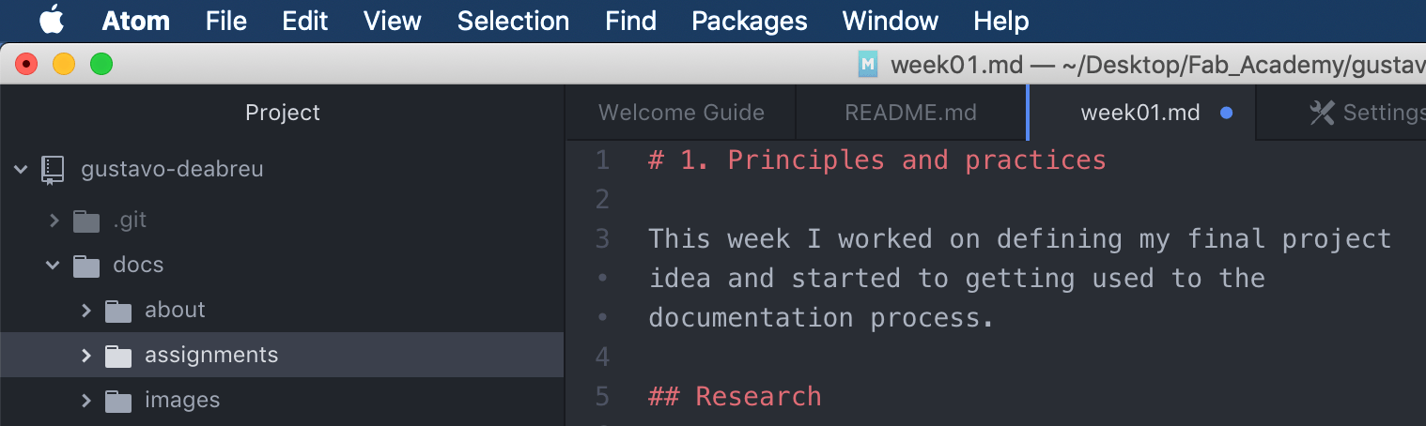This screenshot has width=1426, height=426.
Task: Click the unsaved-changes dot on week01.md tab
Action: [x=1225, y=113]
